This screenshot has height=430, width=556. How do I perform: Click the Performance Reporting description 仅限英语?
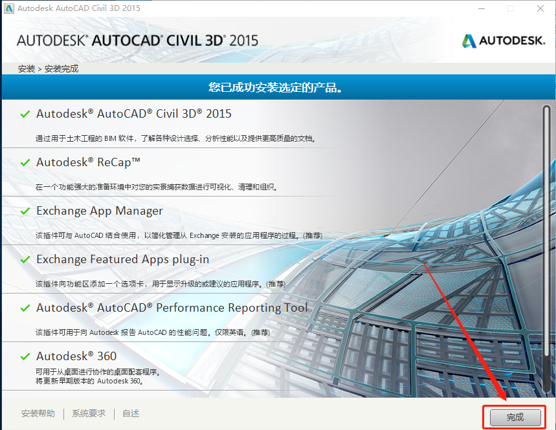(153, 332)
